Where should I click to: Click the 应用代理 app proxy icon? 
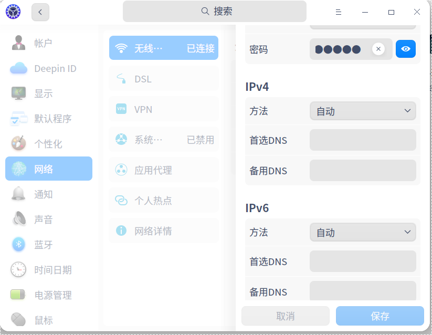pyautogui.click(x=121, y=170)
